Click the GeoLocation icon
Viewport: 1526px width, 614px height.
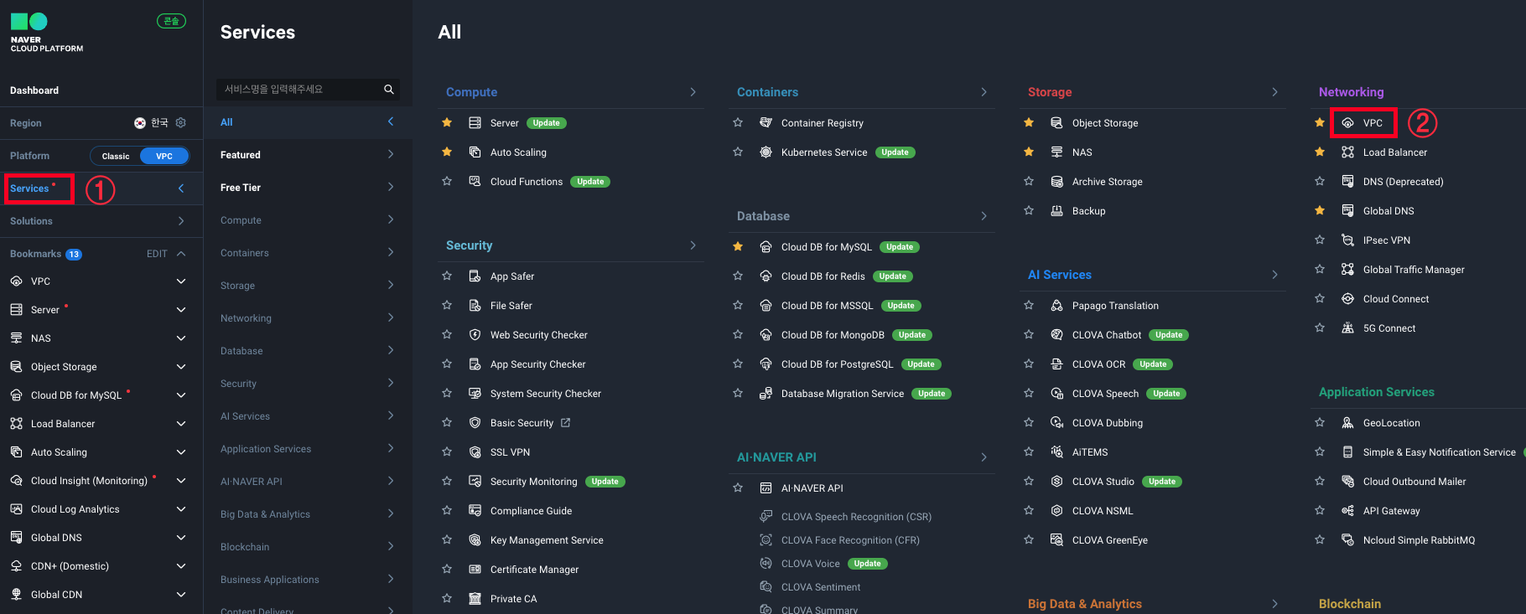coord(1347,423)
